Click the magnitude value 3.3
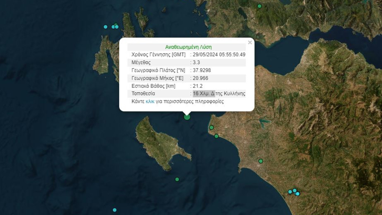Screen dimensions: 382x215 196,62
